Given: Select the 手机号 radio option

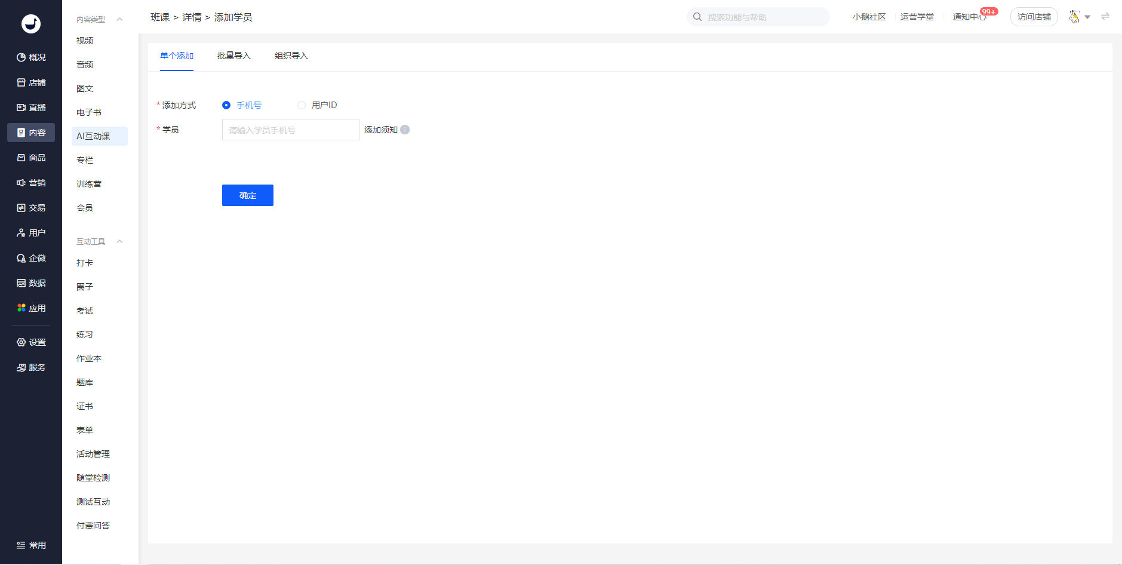Looking at the screenshot, I should click(226, 105).
